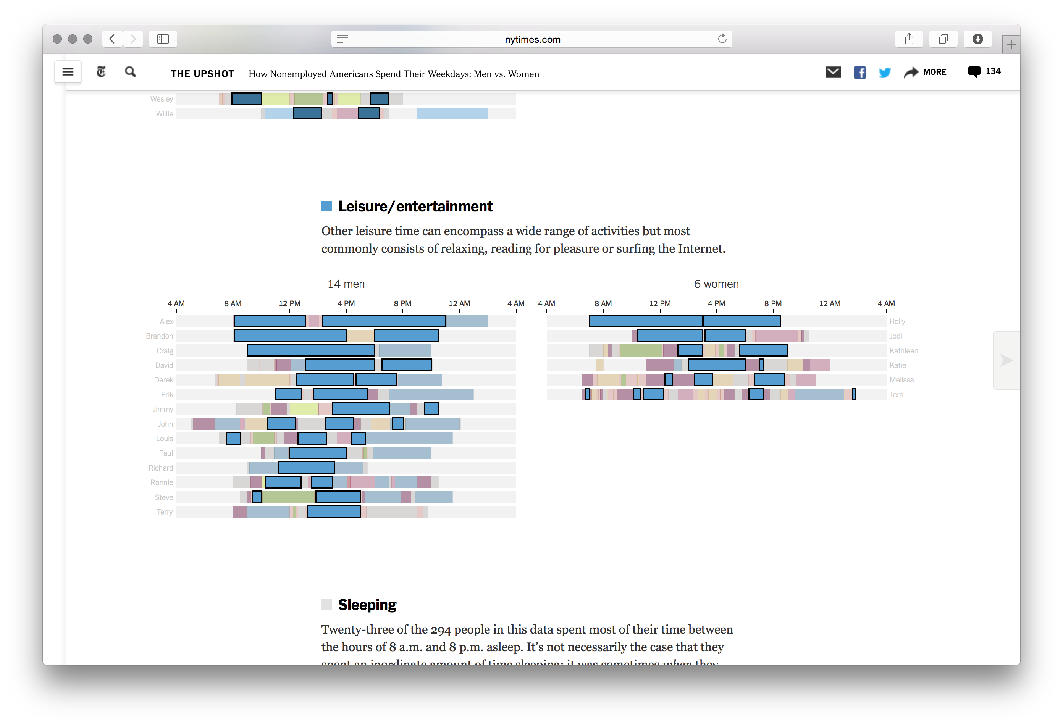This screenshot has width=1063, height=726.
Task: Open a new tab with plus button
Action: coord(1011,45)
